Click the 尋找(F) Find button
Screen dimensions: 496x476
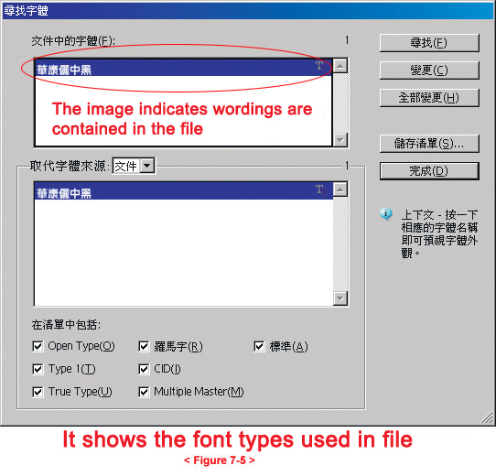coord(429,43)
